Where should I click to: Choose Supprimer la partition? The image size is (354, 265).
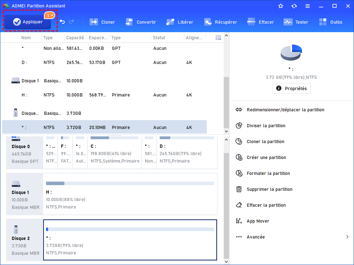coord(264,189)
